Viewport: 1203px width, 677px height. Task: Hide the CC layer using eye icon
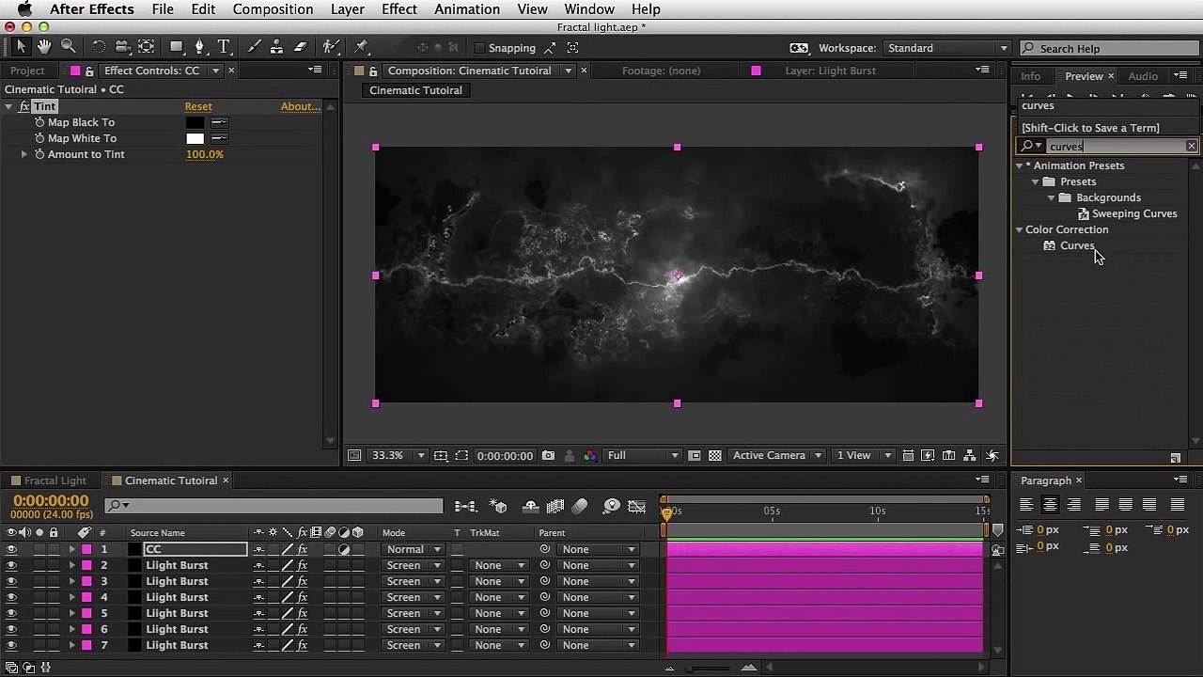pos(11,549)
